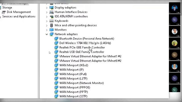Click the yellow-green avatar participant thumbnail
The image size is (182, 102).
pos(175,43)
